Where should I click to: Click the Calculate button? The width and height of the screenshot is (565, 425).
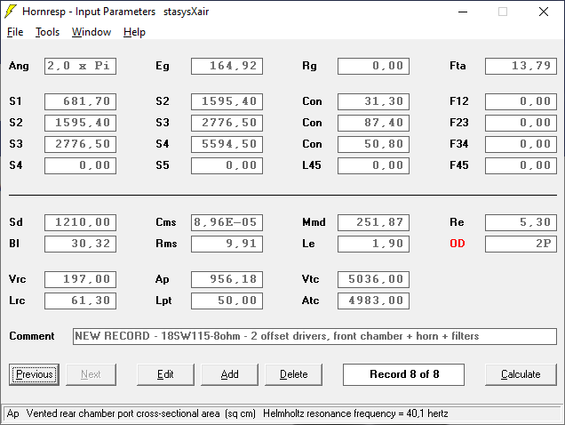521,374
